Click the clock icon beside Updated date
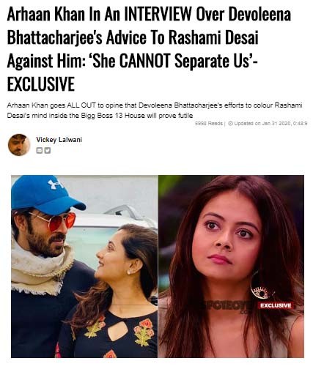Screen dimensions: 313x369 coord(230,123)
